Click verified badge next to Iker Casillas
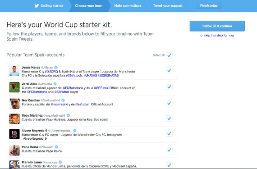The width and height of the screenshot is (257, 169). click(63, 100)
